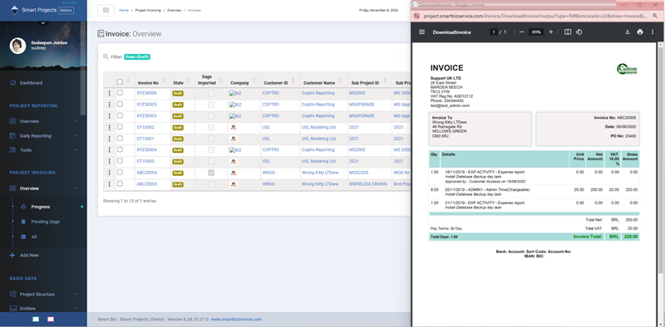The image size is (665, 327).
Task: Select checkbox for invoice XYZ30005
Action: 120,104
